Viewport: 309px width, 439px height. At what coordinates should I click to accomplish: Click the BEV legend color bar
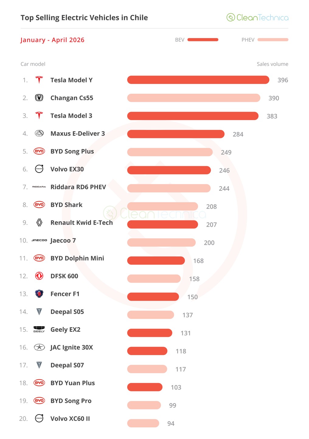tap(203, 40)
